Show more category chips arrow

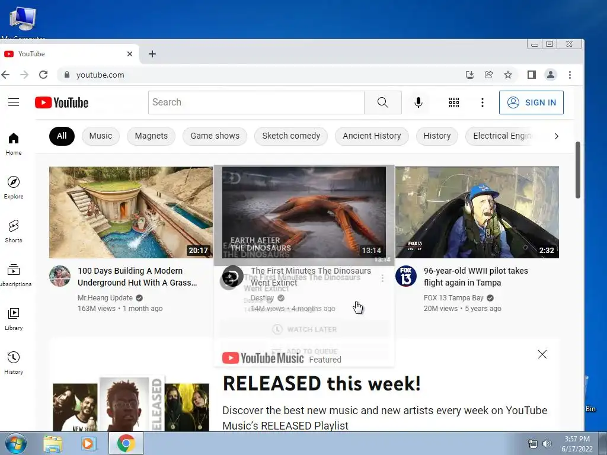coord(556,136)
